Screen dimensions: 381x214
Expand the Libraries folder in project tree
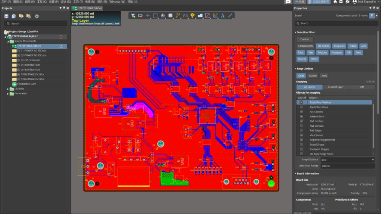[8, 89]
